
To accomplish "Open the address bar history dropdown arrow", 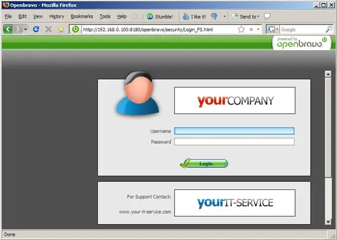I will click(258, 29).
